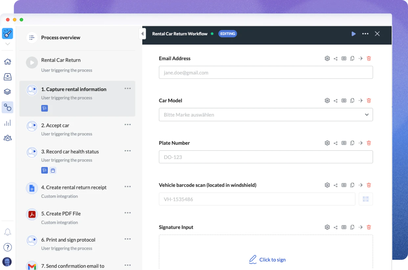408x270 pixels.
Task: Open the Car Model dropdown
Action: point(366,115)
